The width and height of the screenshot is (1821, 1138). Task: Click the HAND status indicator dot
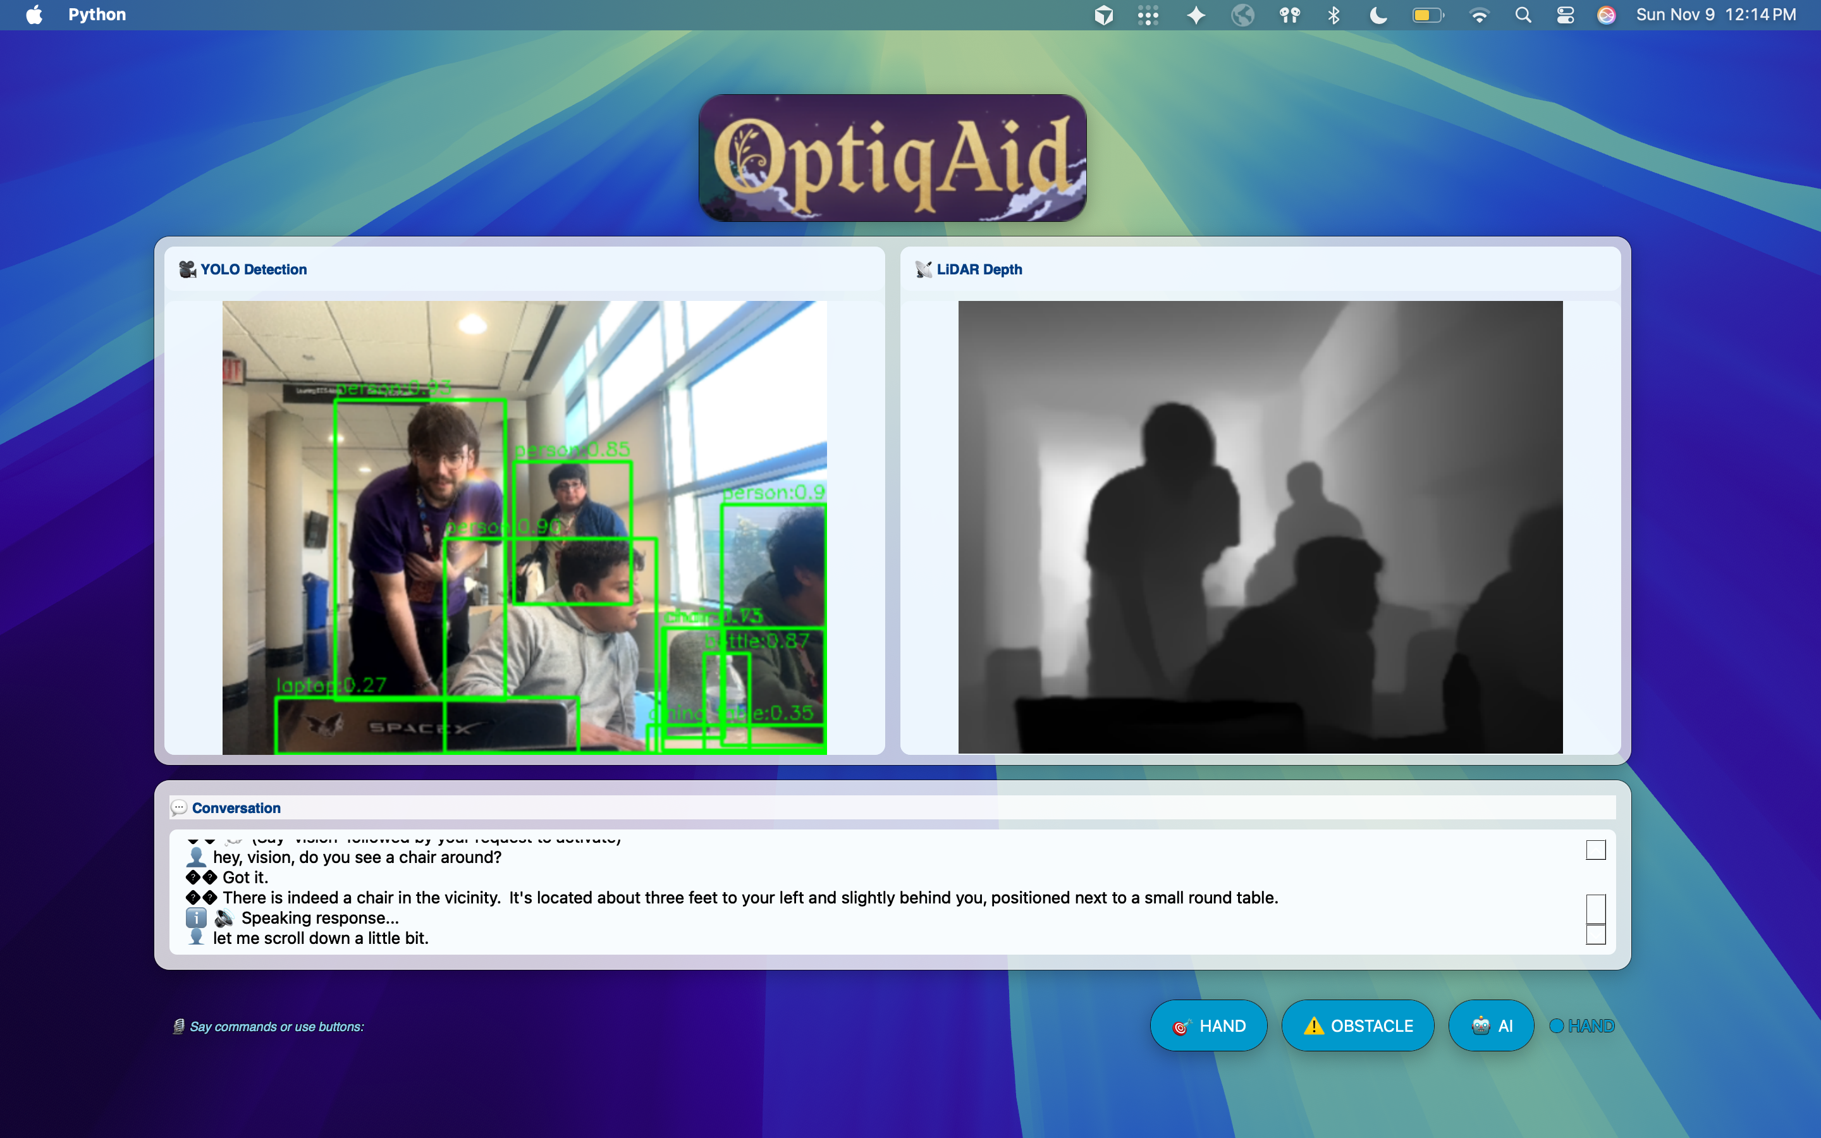pyautogui.click(x=1556, y=1025)
